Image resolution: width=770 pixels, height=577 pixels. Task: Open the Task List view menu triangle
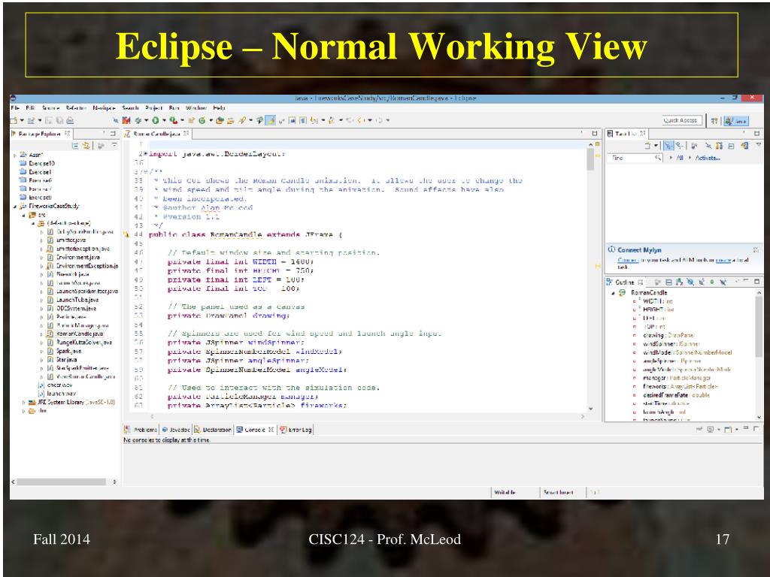point(759,145)
